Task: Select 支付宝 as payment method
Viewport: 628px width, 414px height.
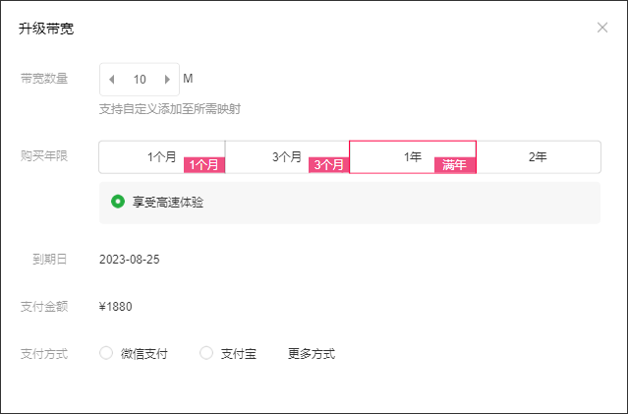Action: [206, 353]
